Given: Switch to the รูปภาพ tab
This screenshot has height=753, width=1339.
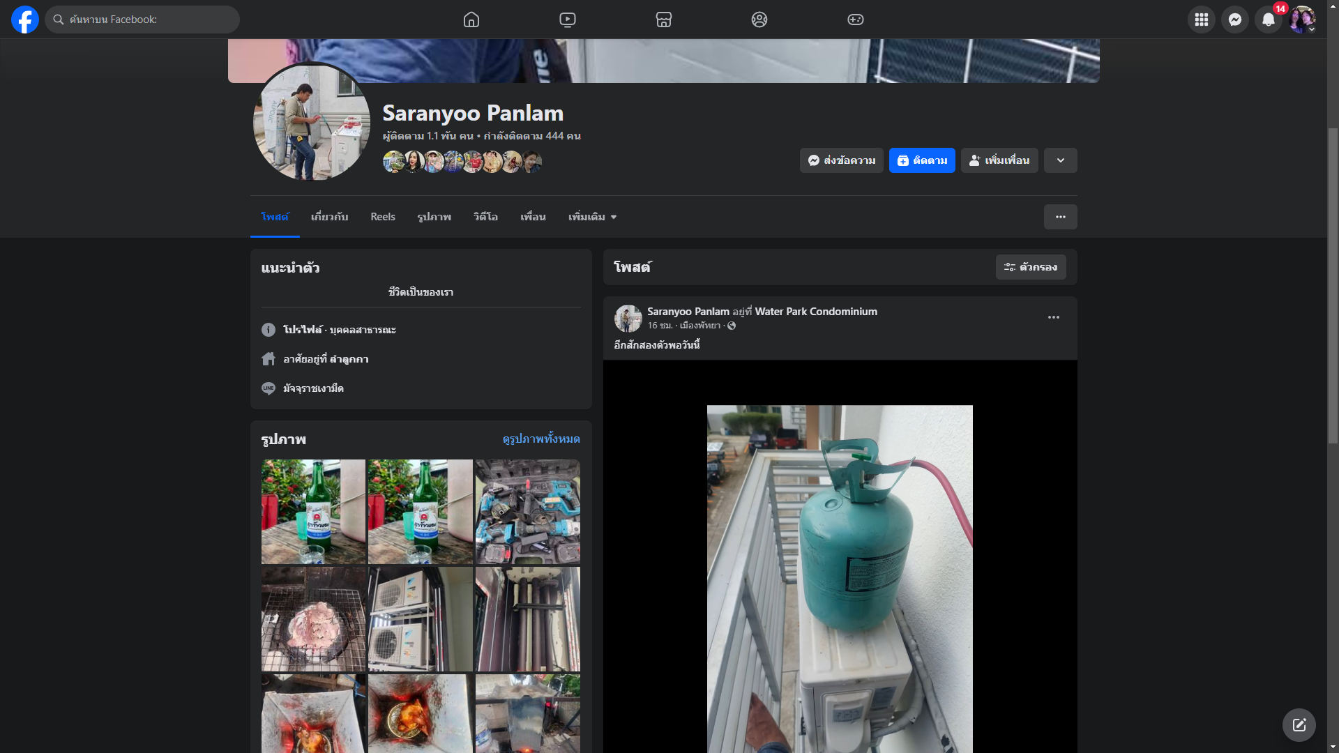Looking at the screenshot, I should (434, 217).
